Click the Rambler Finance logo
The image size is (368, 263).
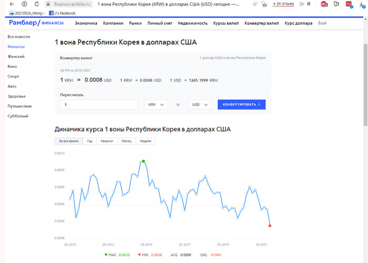coord(36,23)
